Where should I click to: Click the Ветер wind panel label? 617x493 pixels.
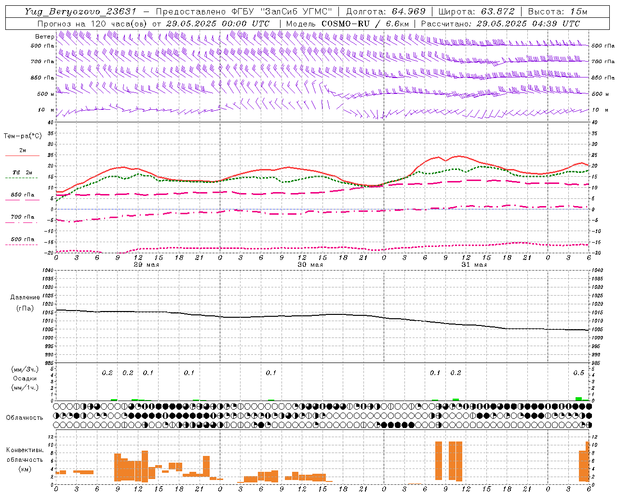44,37
